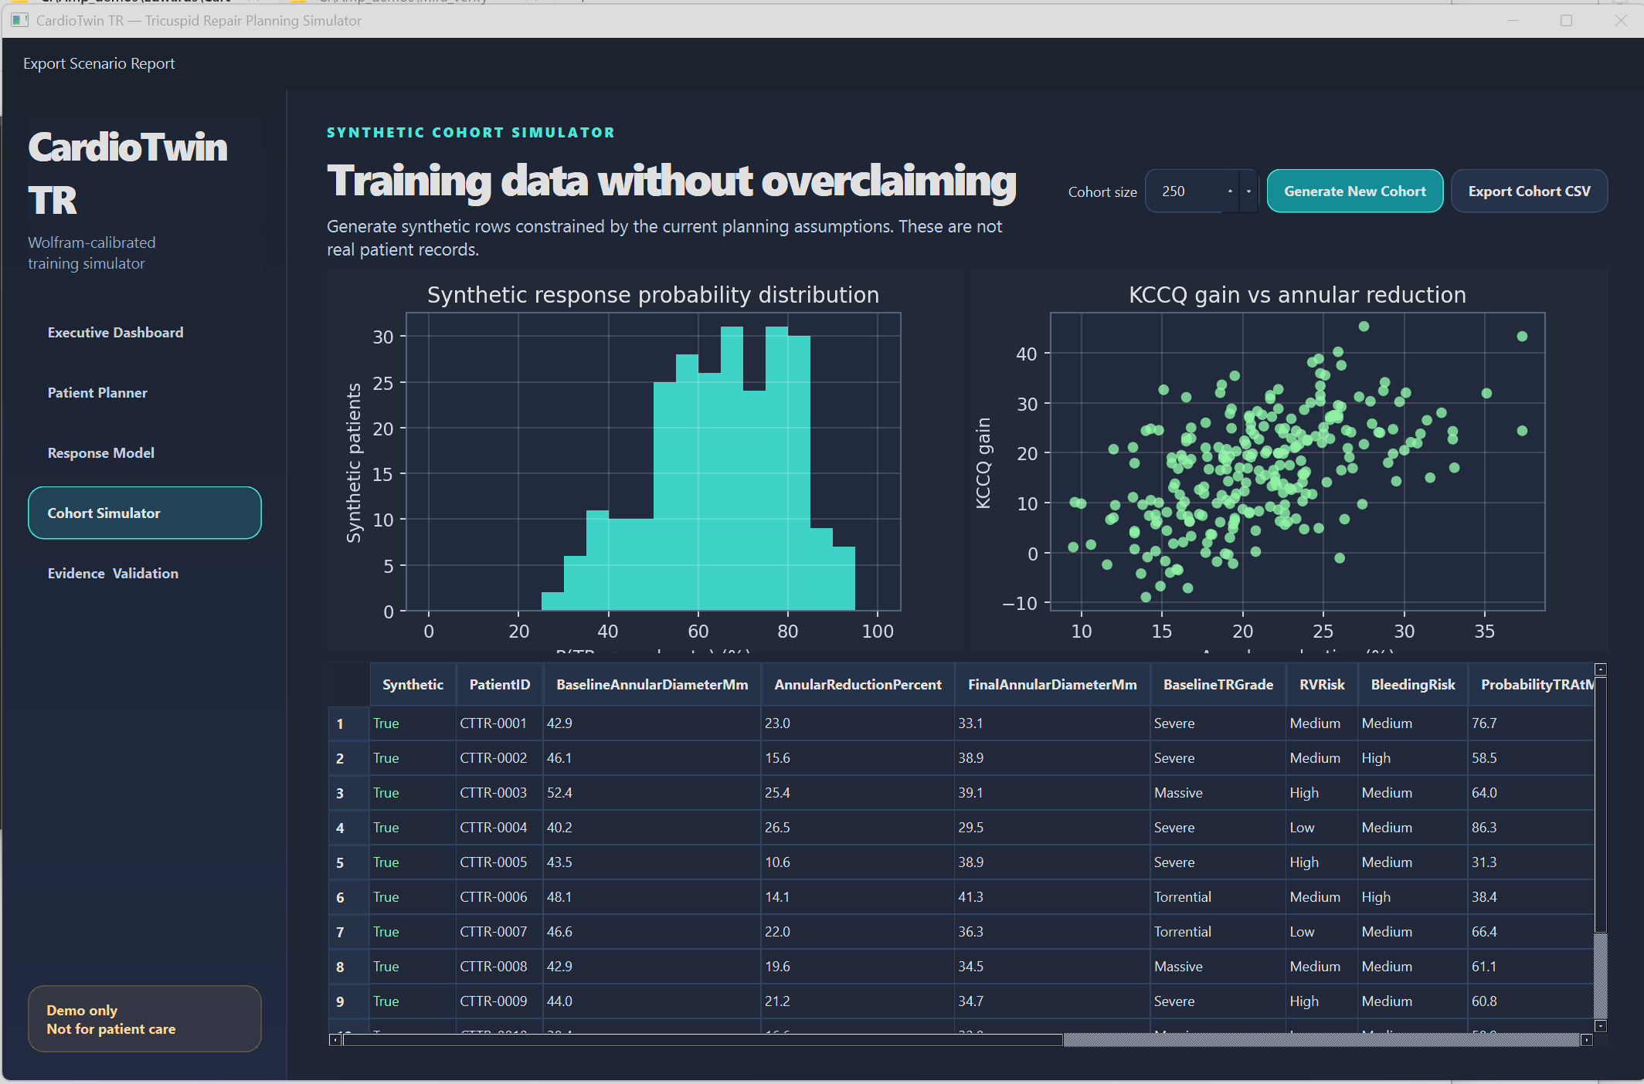Select cell CTTR-0005
Image resolution: width=1644 pixels, height=1084 pixels.
click(x=499, y=862)
